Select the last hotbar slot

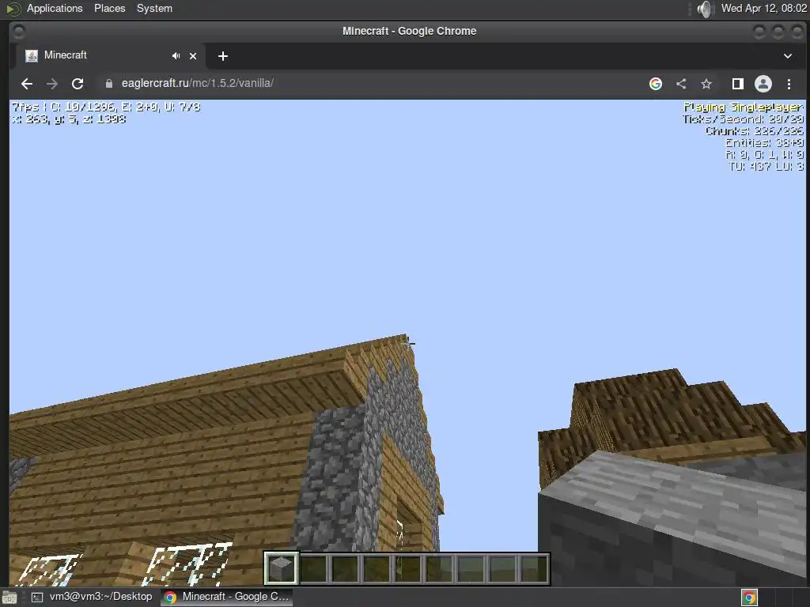tap(534, 569)
